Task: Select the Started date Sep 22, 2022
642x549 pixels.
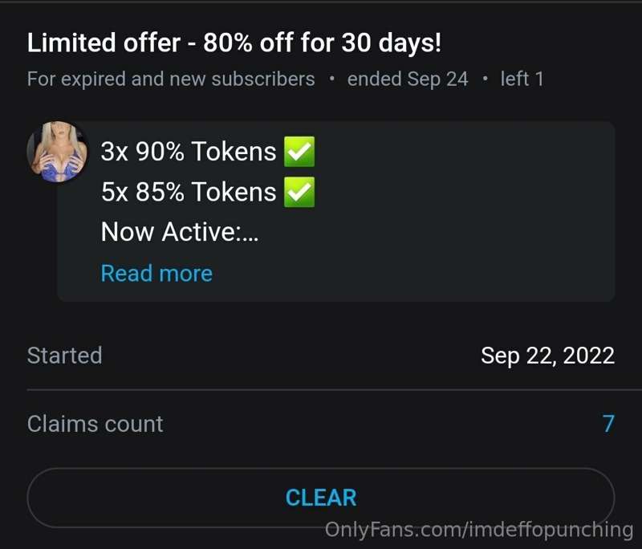Action: (547, 356)
